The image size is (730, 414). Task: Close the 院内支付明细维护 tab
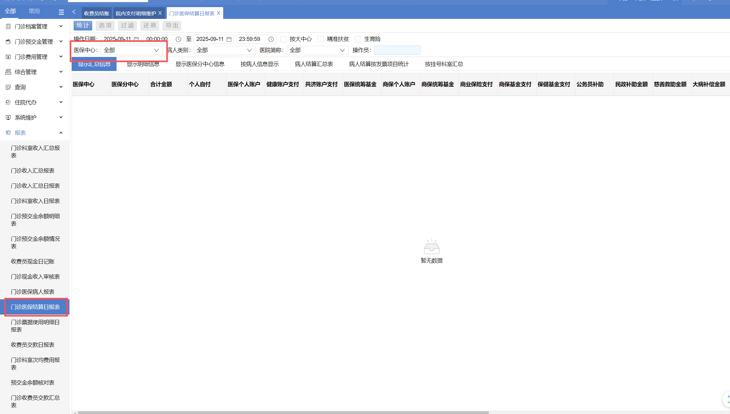coord(160,13)
